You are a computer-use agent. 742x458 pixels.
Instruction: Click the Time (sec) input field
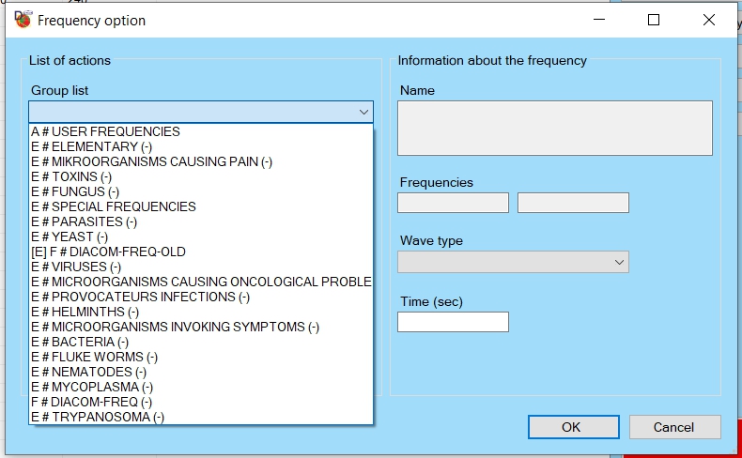[x=453, y=322]
